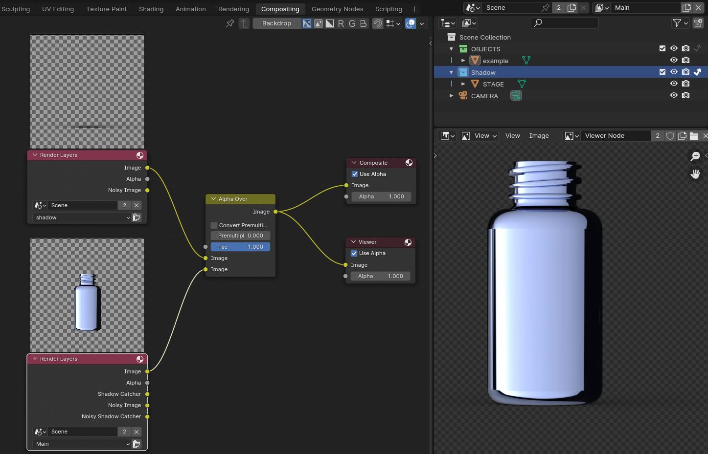Collapse the shadow Render Layers node

coord(35,155)
